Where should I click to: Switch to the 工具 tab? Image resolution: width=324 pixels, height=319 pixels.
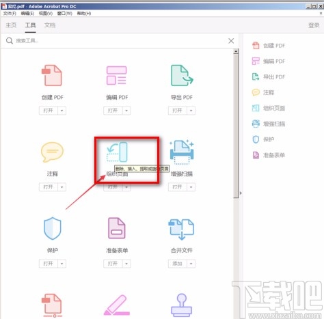pos(30,25)
